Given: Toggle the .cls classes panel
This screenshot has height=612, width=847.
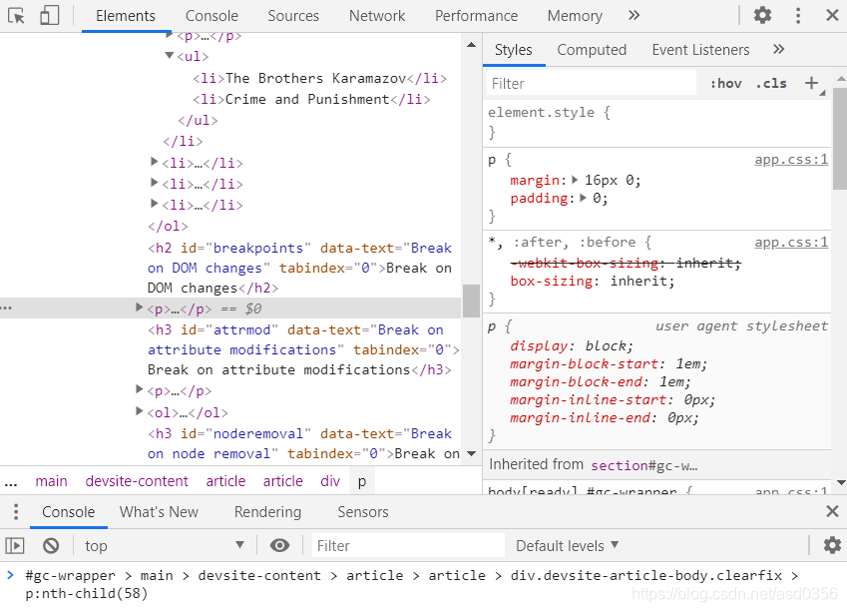Looking at the screenshot, I should [x=771, y=83].
